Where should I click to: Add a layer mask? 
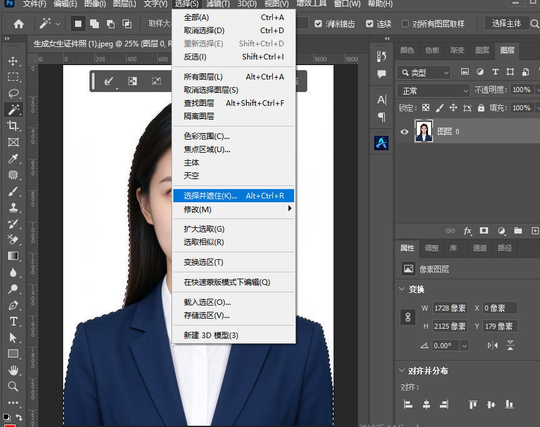click(x=484, y=230)
